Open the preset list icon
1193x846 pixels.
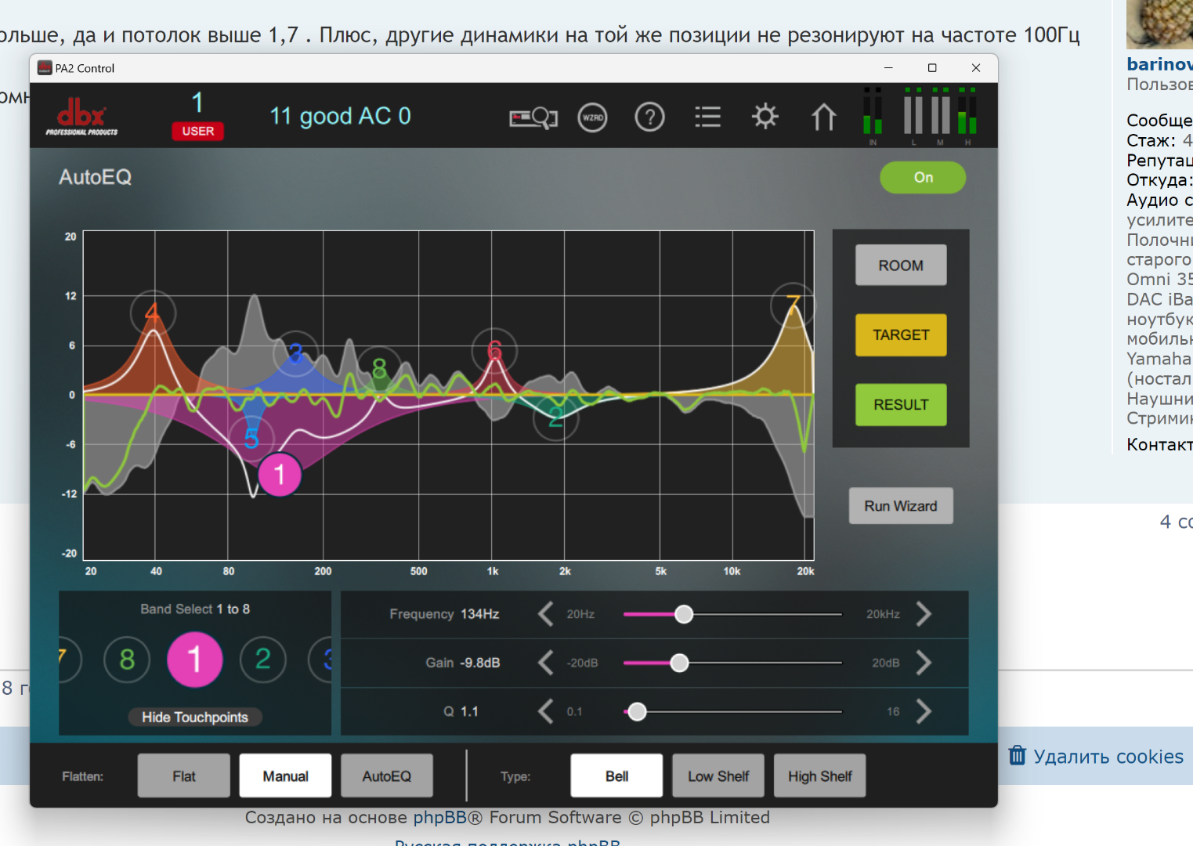[x=707, y=117]
